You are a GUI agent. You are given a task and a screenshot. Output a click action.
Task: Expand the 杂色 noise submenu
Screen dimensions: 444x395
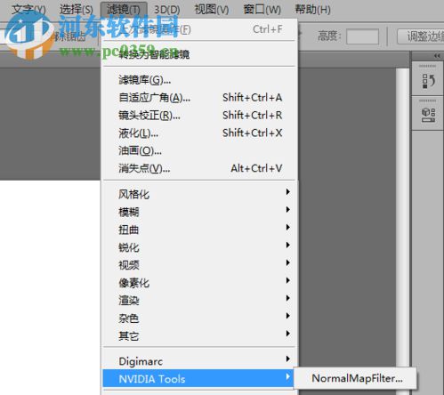[198, 318]
